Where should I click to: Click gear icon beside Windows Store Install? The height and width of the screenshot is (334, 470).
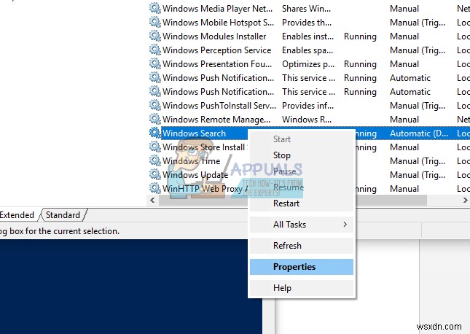pos(155,147)
